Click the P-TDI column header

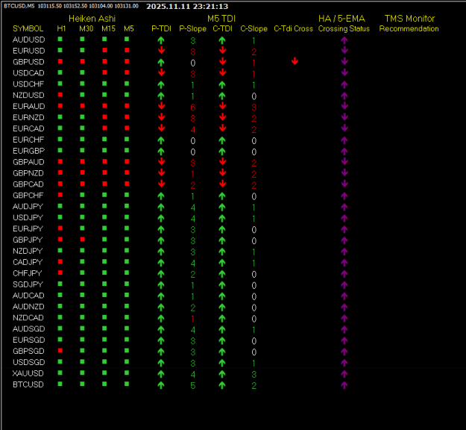tap(161, 28)
